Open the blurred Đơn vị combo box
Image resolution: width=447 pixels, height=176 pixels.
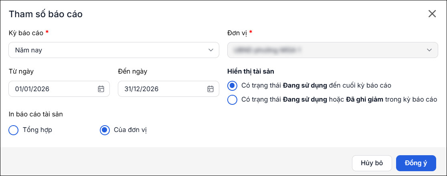point(333,50)
